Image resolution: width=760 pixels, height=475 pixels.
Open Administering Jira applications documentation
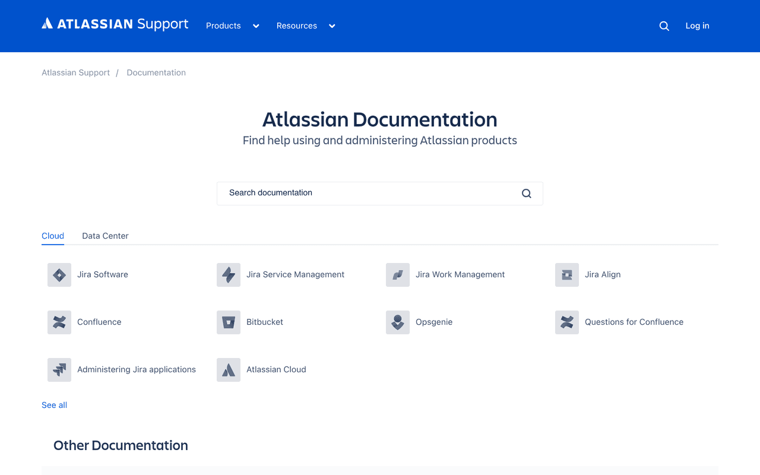tap(137, 369)
